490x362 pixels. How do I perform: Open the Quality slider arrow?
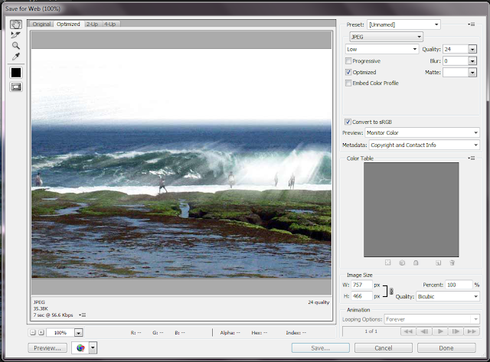click(472, 49)
